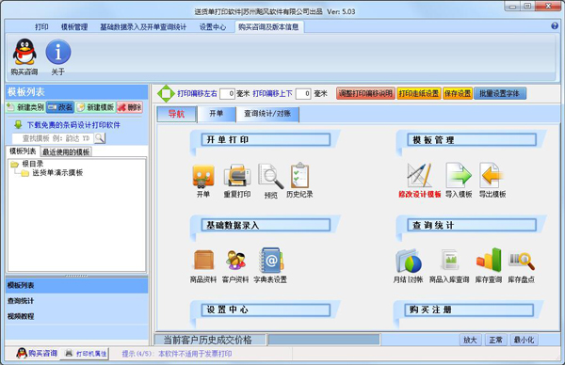Click the 设置中心 section header
Image resolution: width=565 pixels, height=365 pixels.
pos(266,309)
